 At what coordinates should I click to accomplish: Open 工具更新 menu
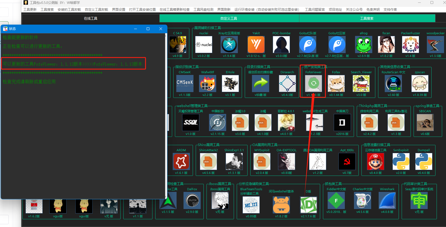click(x=30, y=10)
